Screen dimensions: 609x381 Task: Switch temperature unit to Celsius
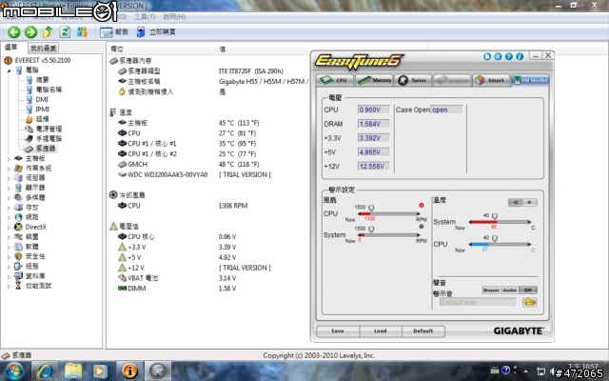[516, 203]
